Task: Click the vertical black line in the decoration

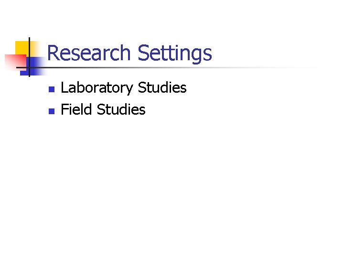Action: coord(29,57)
